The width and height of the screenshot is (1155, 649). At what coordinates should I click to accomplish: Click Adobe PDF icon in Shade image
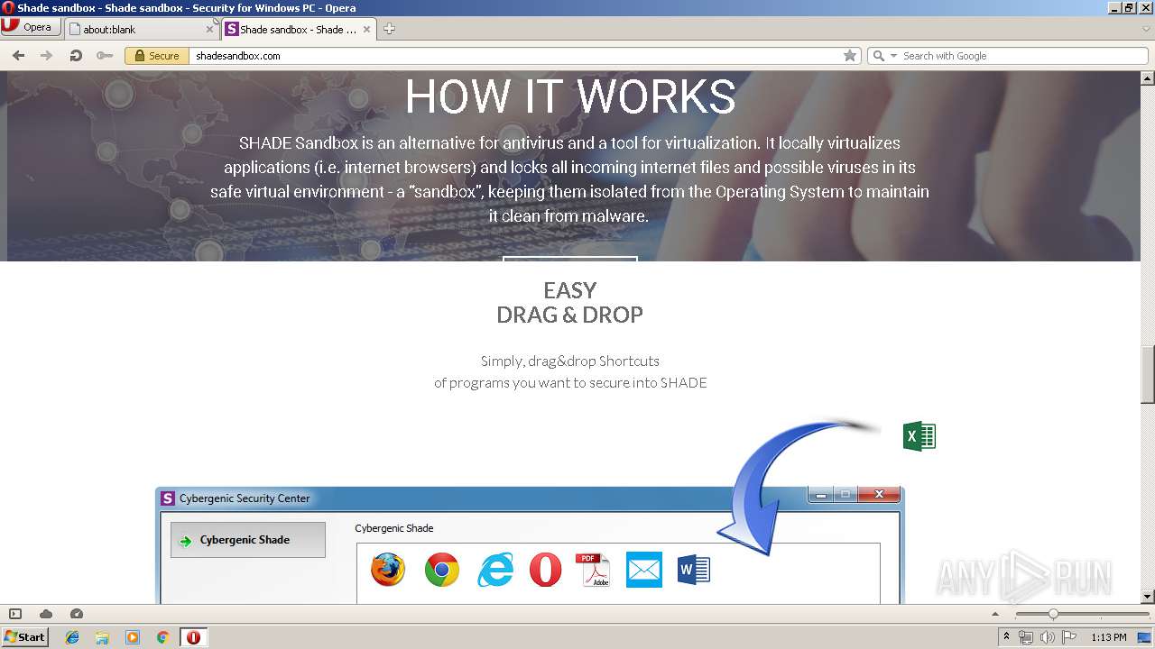(x=593, y=570)
